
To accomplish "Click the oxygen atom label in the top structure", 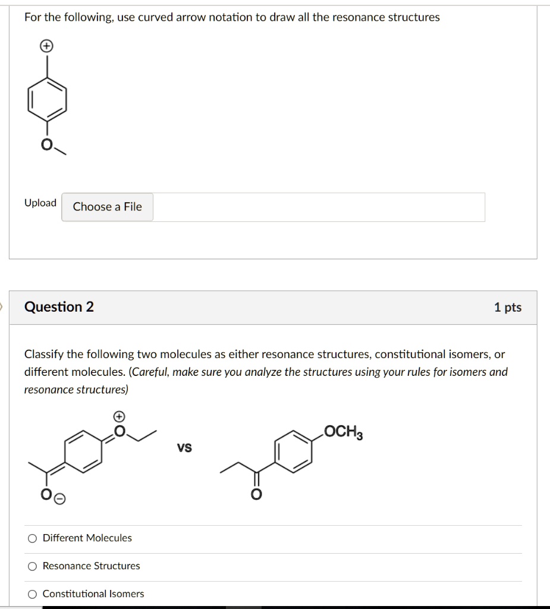I will (46, 142).
